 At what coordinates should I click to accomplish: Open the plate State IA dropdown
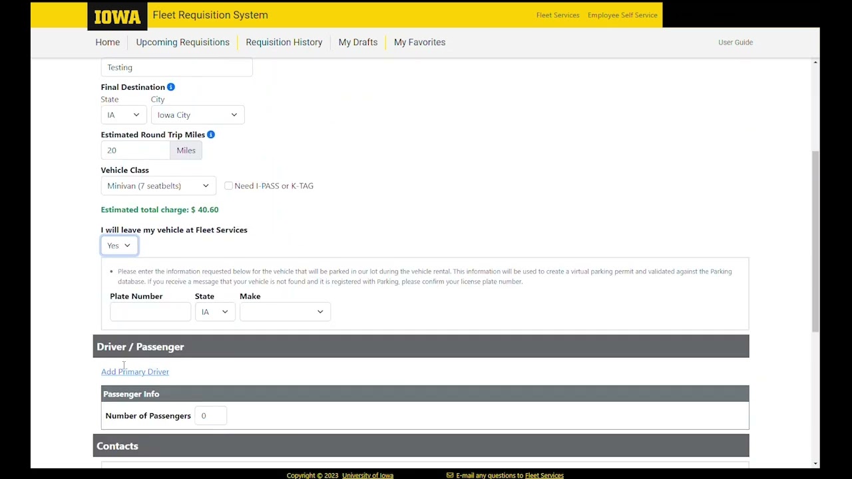click(x=215, y=312)
